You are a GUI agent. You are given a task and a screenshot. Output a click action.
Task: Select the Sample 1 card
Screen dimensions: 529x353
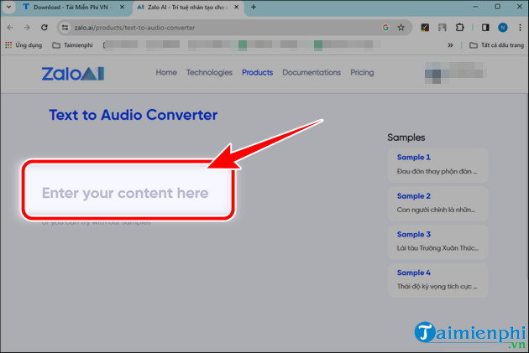pyautogui.click(x=438, y=164)
